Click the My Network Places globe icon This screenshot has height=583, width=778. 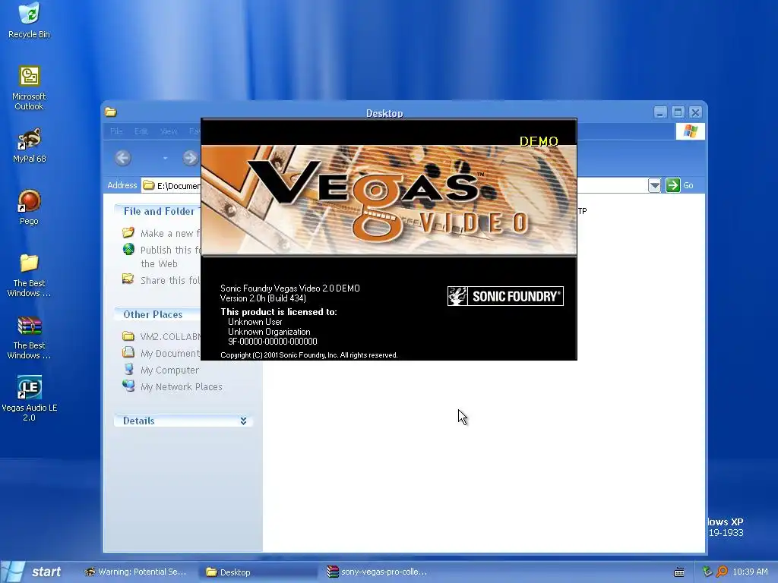coord(128,386)
